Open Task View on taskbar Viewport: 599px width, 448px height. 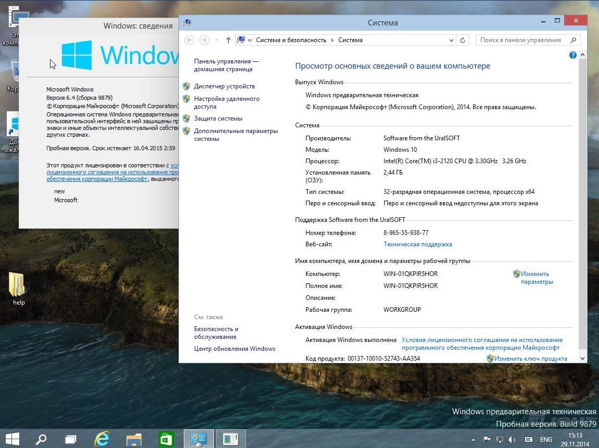click(x=71, y=439)
